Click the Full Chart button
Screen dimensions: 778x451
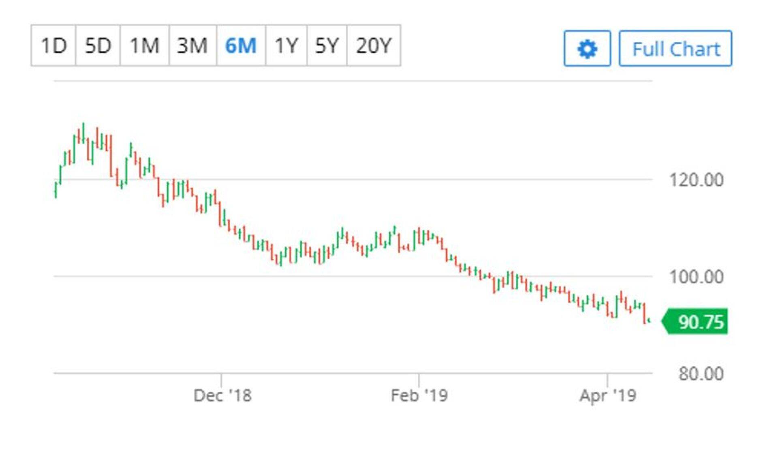675,49
